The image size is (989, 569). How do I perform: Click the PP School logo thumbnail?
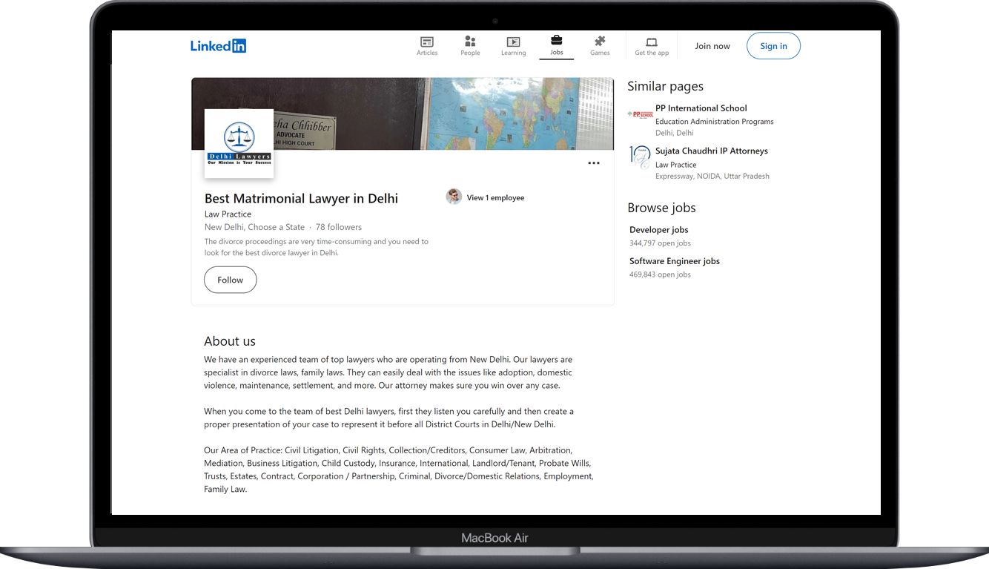coord(640,114)
